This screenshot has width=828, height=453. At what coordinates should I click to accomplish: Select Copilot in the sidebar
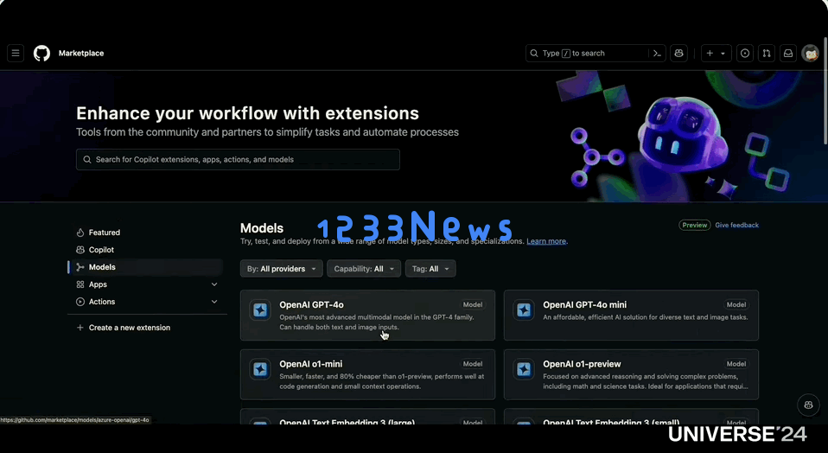[x=101, y=250]
